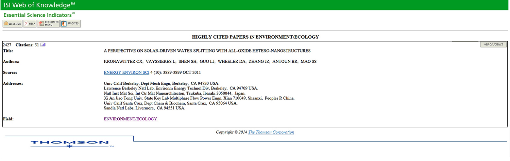Open the In-Cites toolbar button
This screenshot has width=510, height=161.
[x=70, y=24]
